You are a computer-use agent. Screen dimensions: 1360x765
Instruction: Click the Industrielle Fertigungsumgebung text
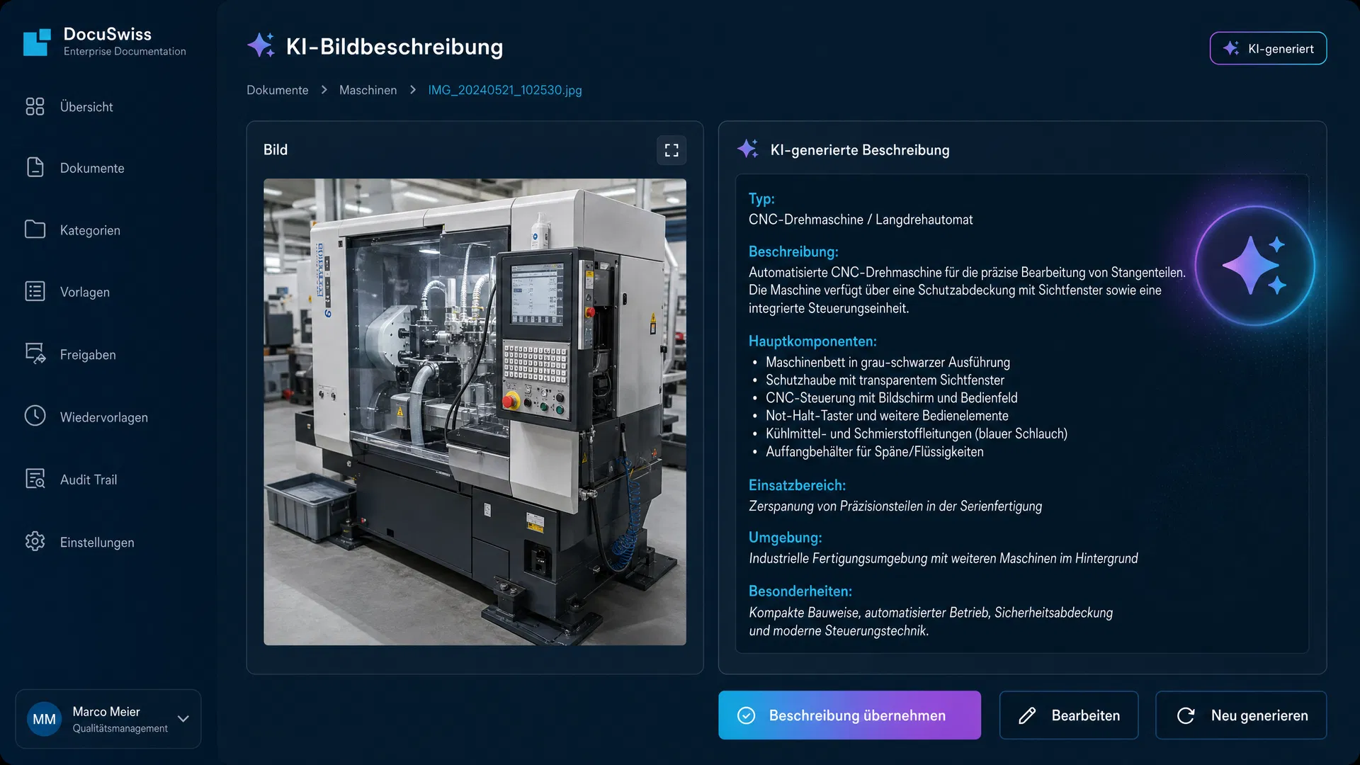coord(943,558)
